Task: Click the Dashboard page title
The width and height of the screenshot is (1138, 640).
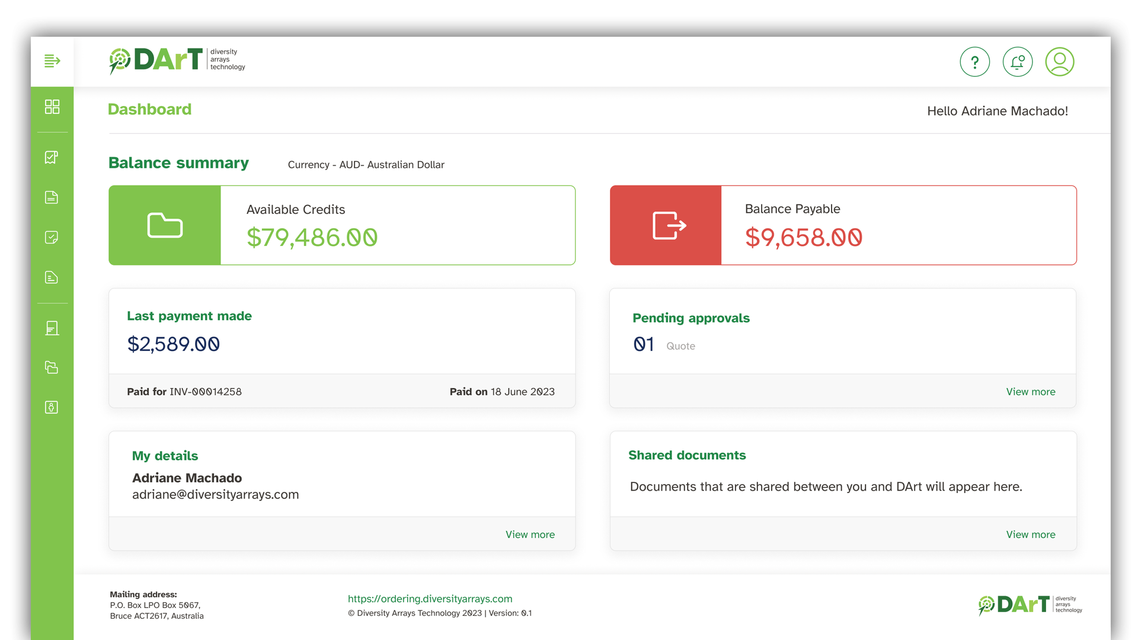Action: [x=149, y=109]
